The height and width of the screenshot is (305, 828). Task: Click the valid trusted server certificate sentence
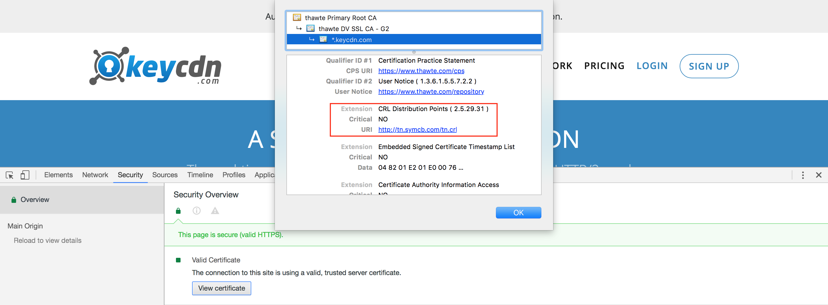[296, 273]
